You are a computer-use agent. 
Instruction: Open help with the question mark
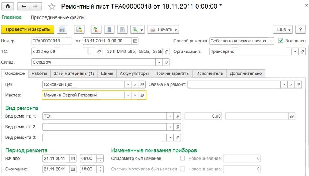(300, 29)
